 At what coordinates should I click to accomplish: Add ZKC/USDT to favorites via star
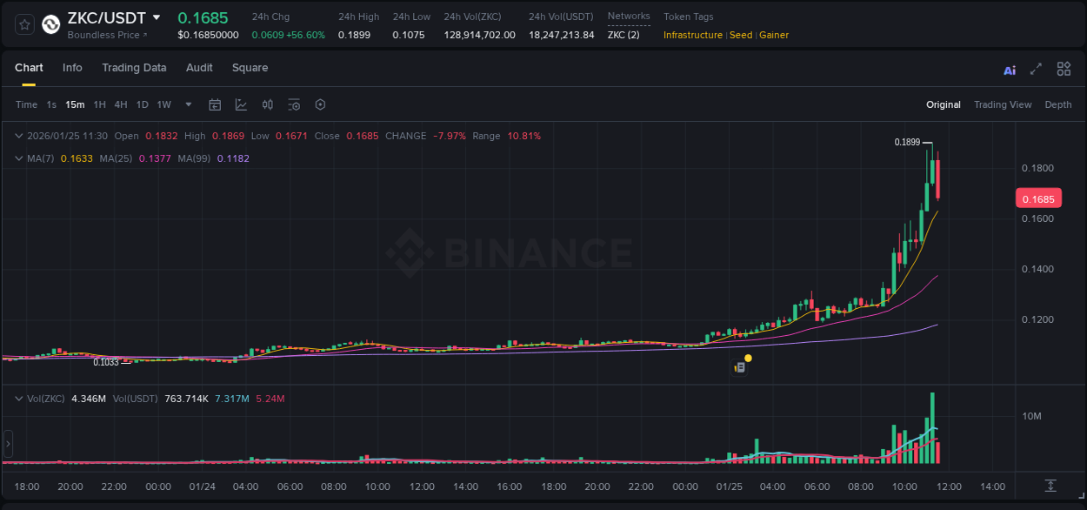23,23
